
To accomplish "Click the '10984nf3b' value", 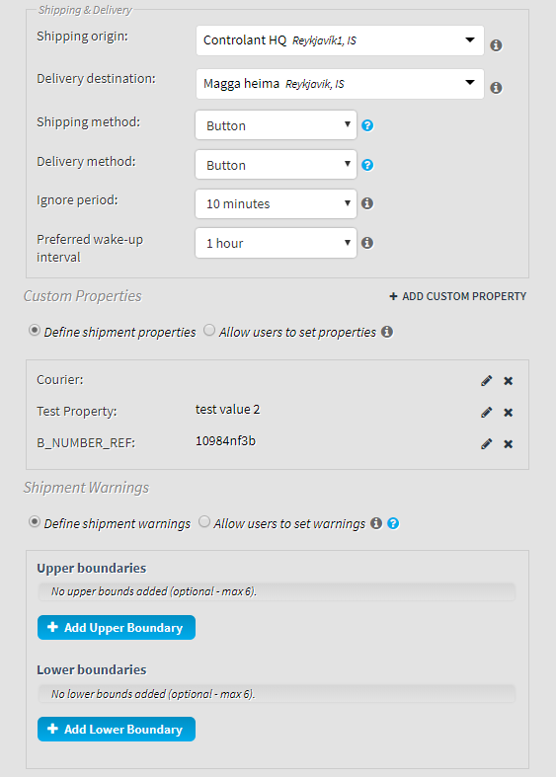I will (x=225, y=441).
